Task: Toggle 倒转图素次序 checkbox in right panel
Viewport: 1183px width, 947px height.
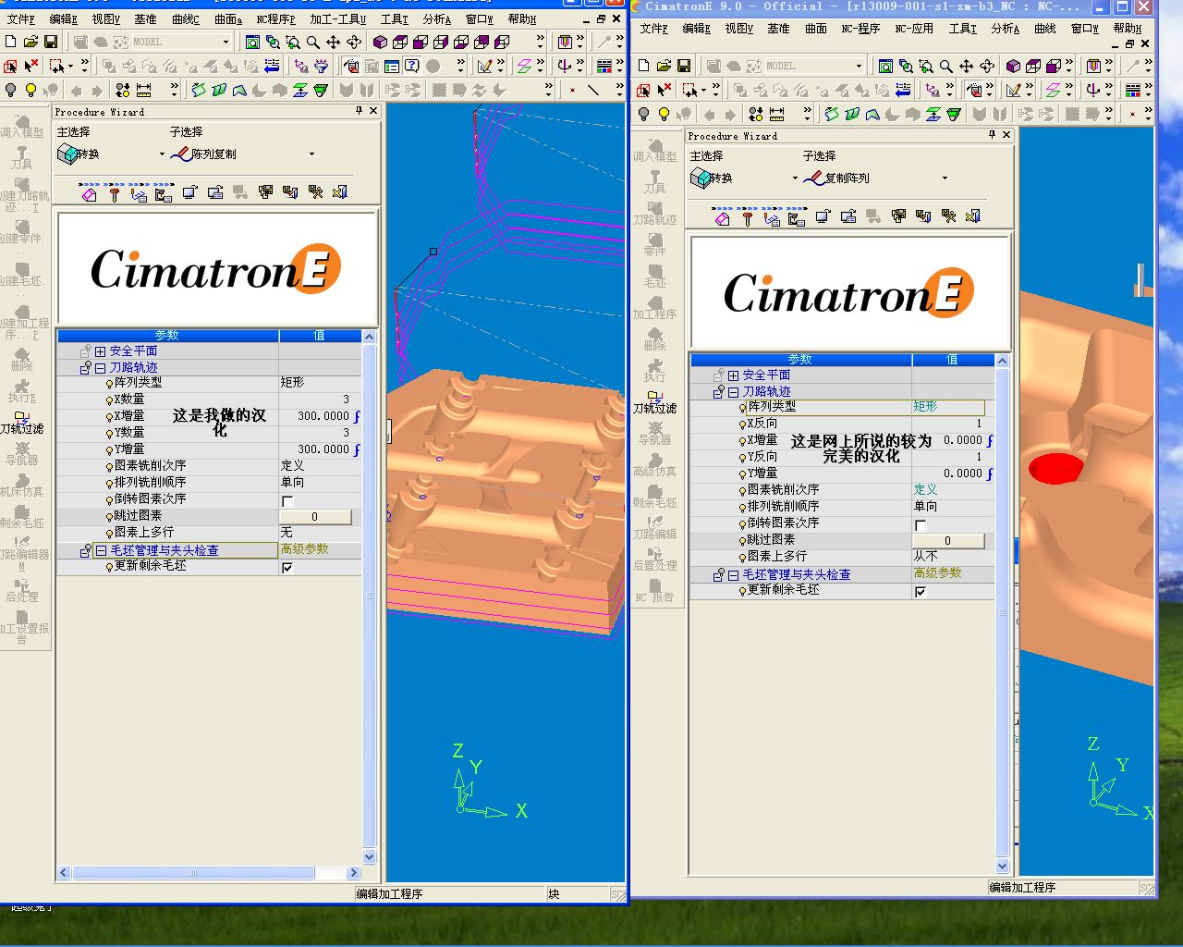Action: 921,524
